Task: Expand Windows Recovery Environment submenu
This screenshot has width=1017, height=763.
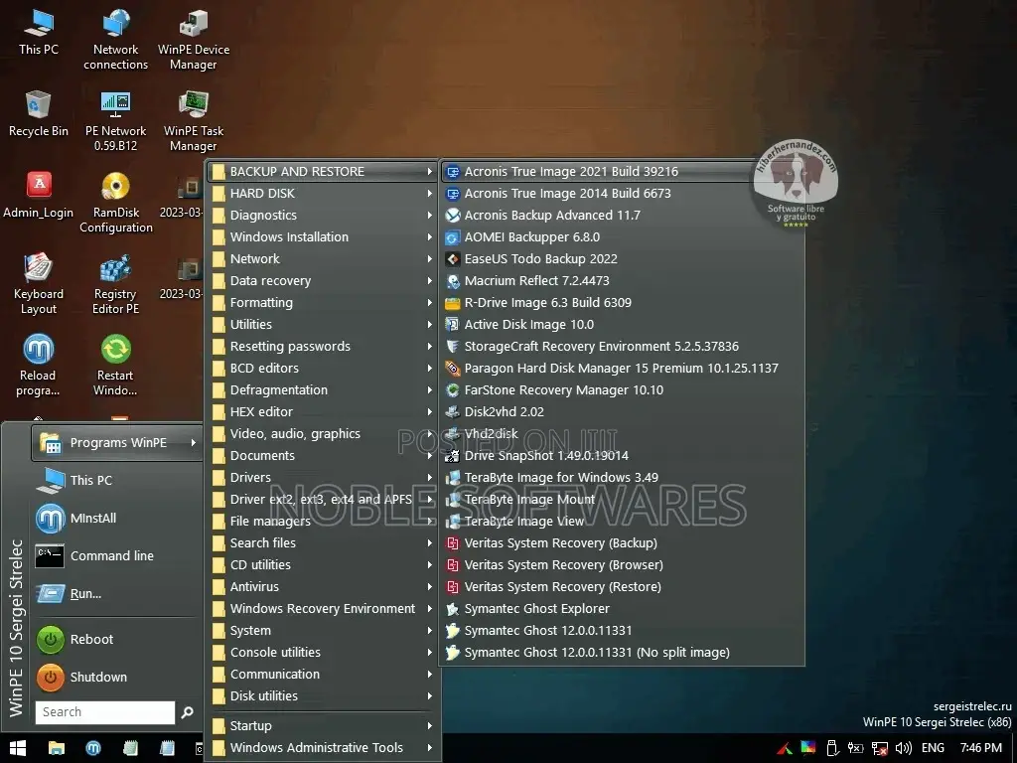Action: 323,609
